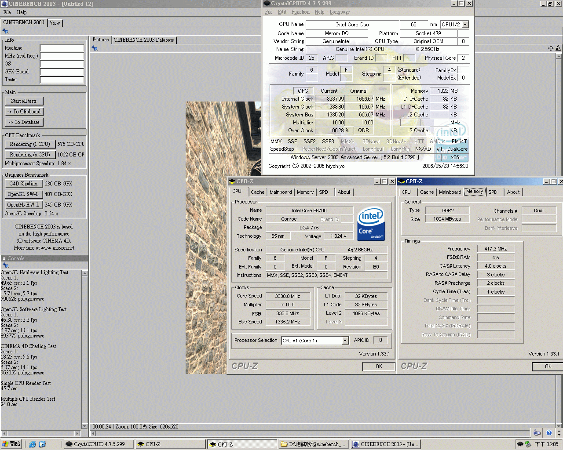Image resolution: width=563 pixels, height=450 pixels.
Task: Click the OpenGL HW-L benchmark button
Action: pos(23,205)
